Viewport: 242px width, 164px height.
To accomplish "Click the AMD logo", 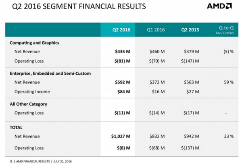I will (219, 6).
